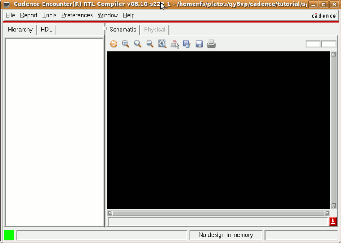
Task: Minimize the RTL Compiler window
Action: pos(313,4)
